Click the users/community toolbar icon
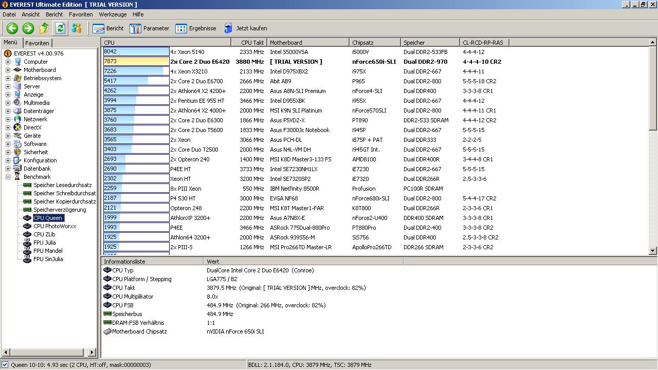 pyautogui.click(x=76, y=28)
